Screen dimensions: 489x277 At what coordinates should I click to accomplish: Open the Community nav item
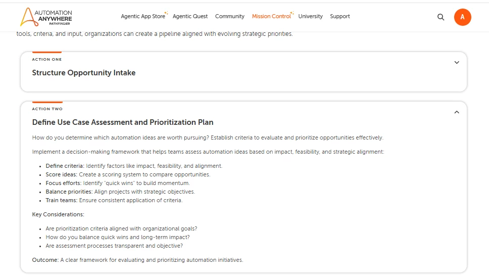229,16
